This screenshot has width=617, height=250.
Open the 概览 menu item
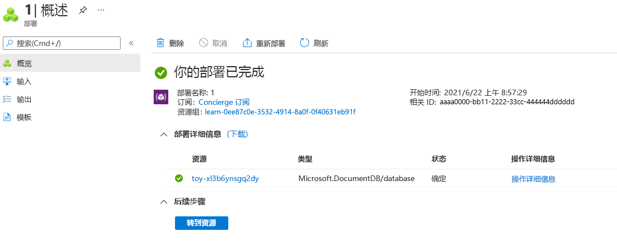point(70,63)
